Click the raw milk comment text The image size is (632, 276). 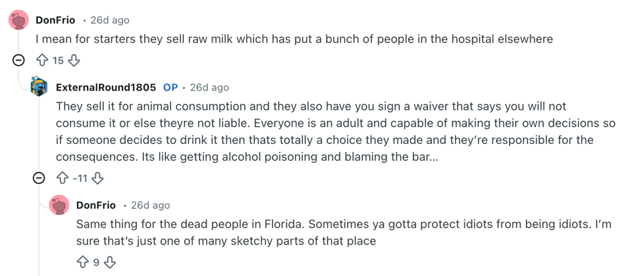(x=294, y=39)
